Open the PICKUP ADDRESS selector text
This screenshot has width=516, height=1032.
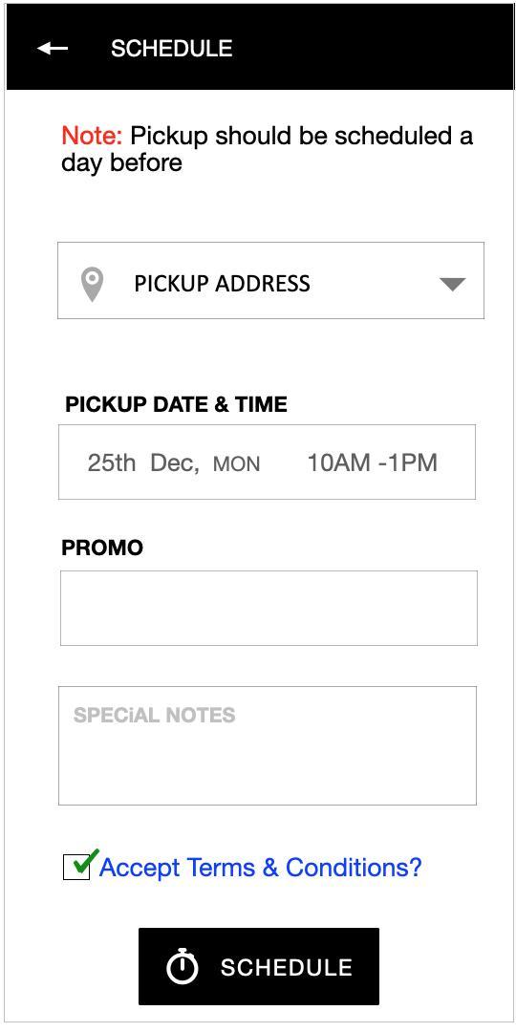point(222,284)
